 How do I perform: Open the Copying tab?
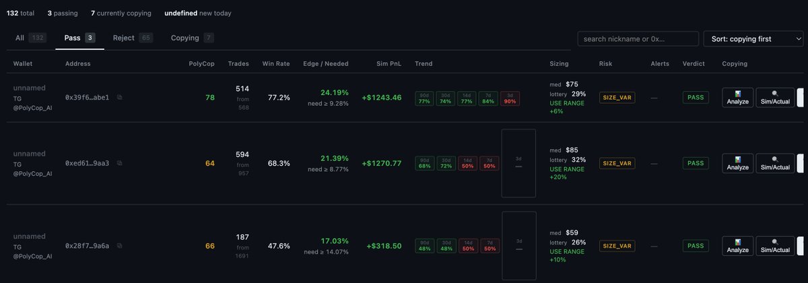[x=193, y=38]
